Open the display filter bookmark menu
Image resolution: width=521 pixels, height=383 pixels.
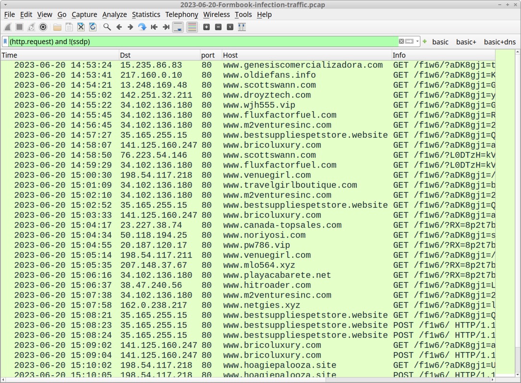[5, 42]
